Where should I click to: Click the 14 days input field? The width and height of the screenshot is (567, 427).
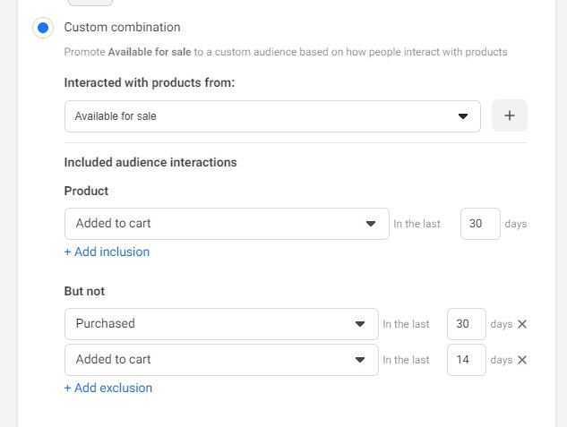(x=467, y=360)
